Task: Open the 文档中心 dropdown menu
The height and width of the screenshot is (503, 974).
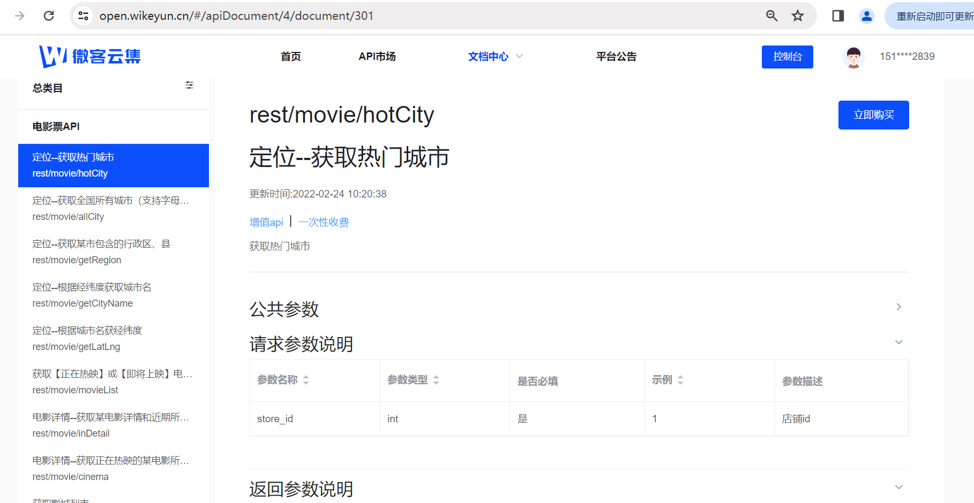Action: click(495, 57)
